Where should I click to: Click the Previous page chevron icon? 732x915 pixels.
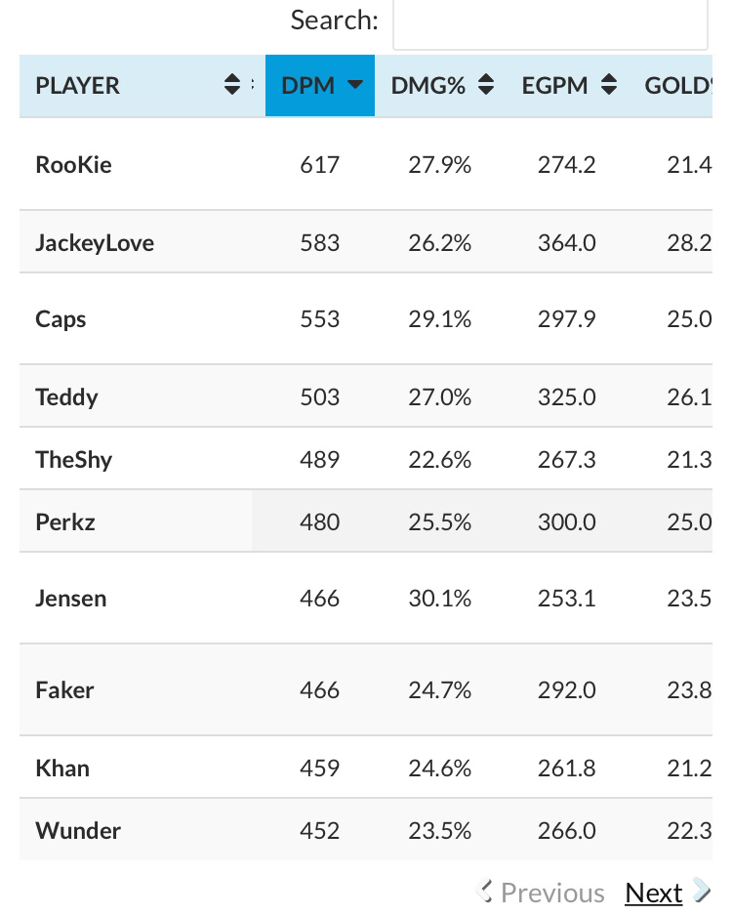(485, 892)
